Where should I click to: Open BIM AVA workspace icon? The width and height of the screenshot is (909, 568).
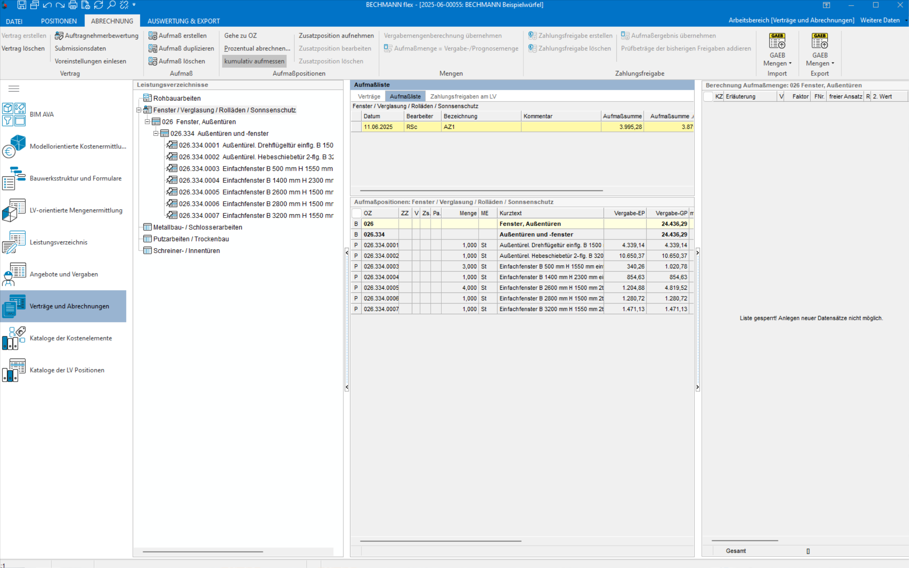(x=14, y=114)
